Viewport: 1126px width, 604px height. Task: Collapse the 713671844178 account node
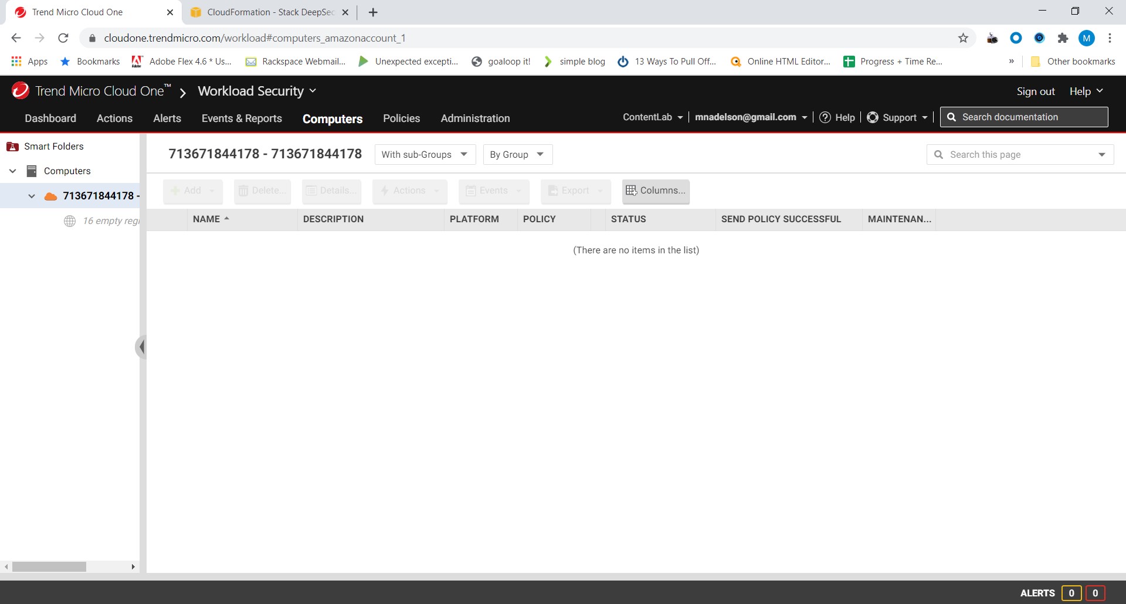(32, 196)
